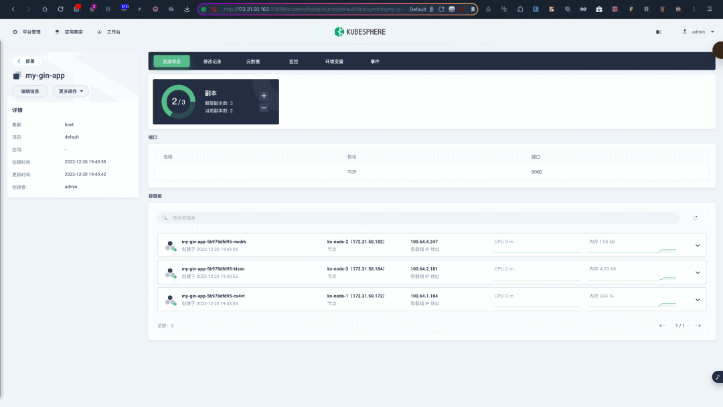The image size is (723, 407).
Task: Open pod my-gin-app-5b978dfd95-nwdrk
Action: click(x=214, y=242)
